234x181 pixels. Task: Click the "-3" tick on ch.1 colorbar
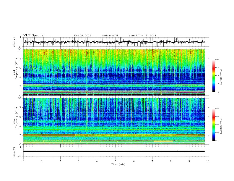218,59
